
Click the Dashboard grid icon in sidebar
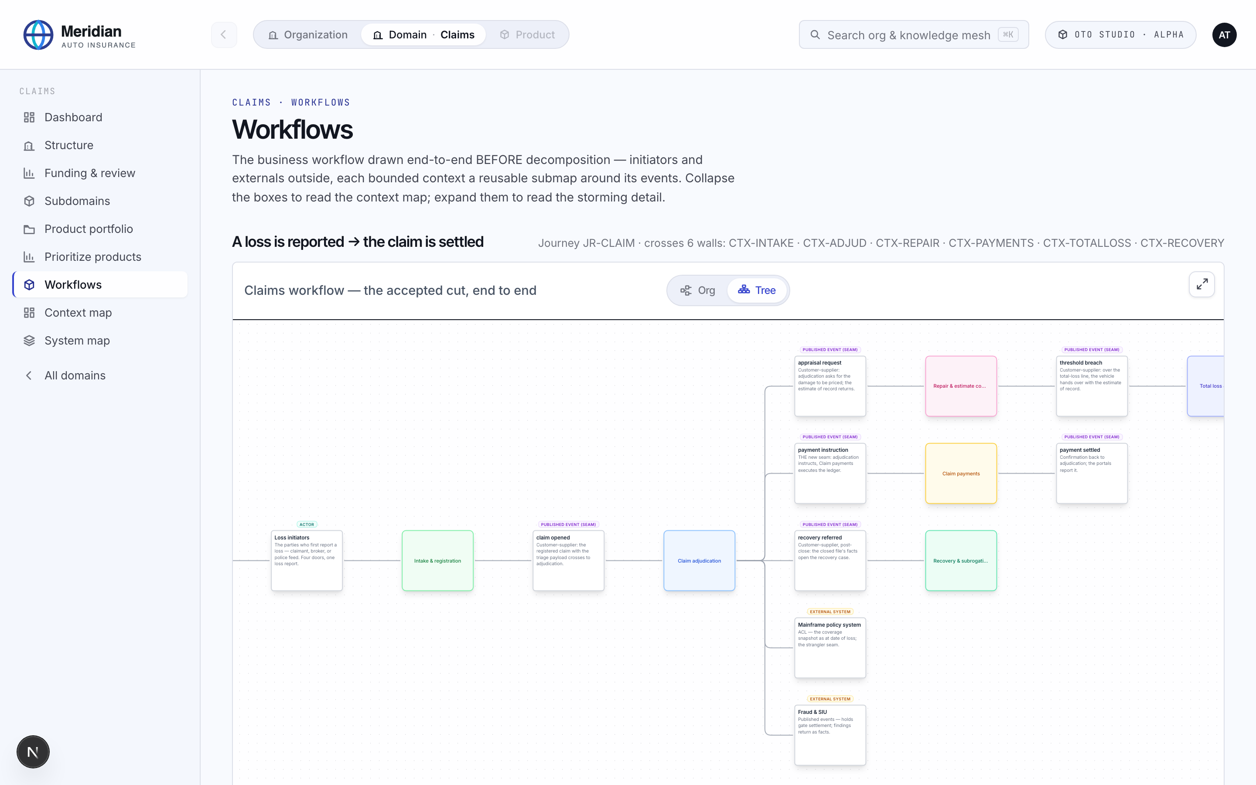(x=29, y=117)
